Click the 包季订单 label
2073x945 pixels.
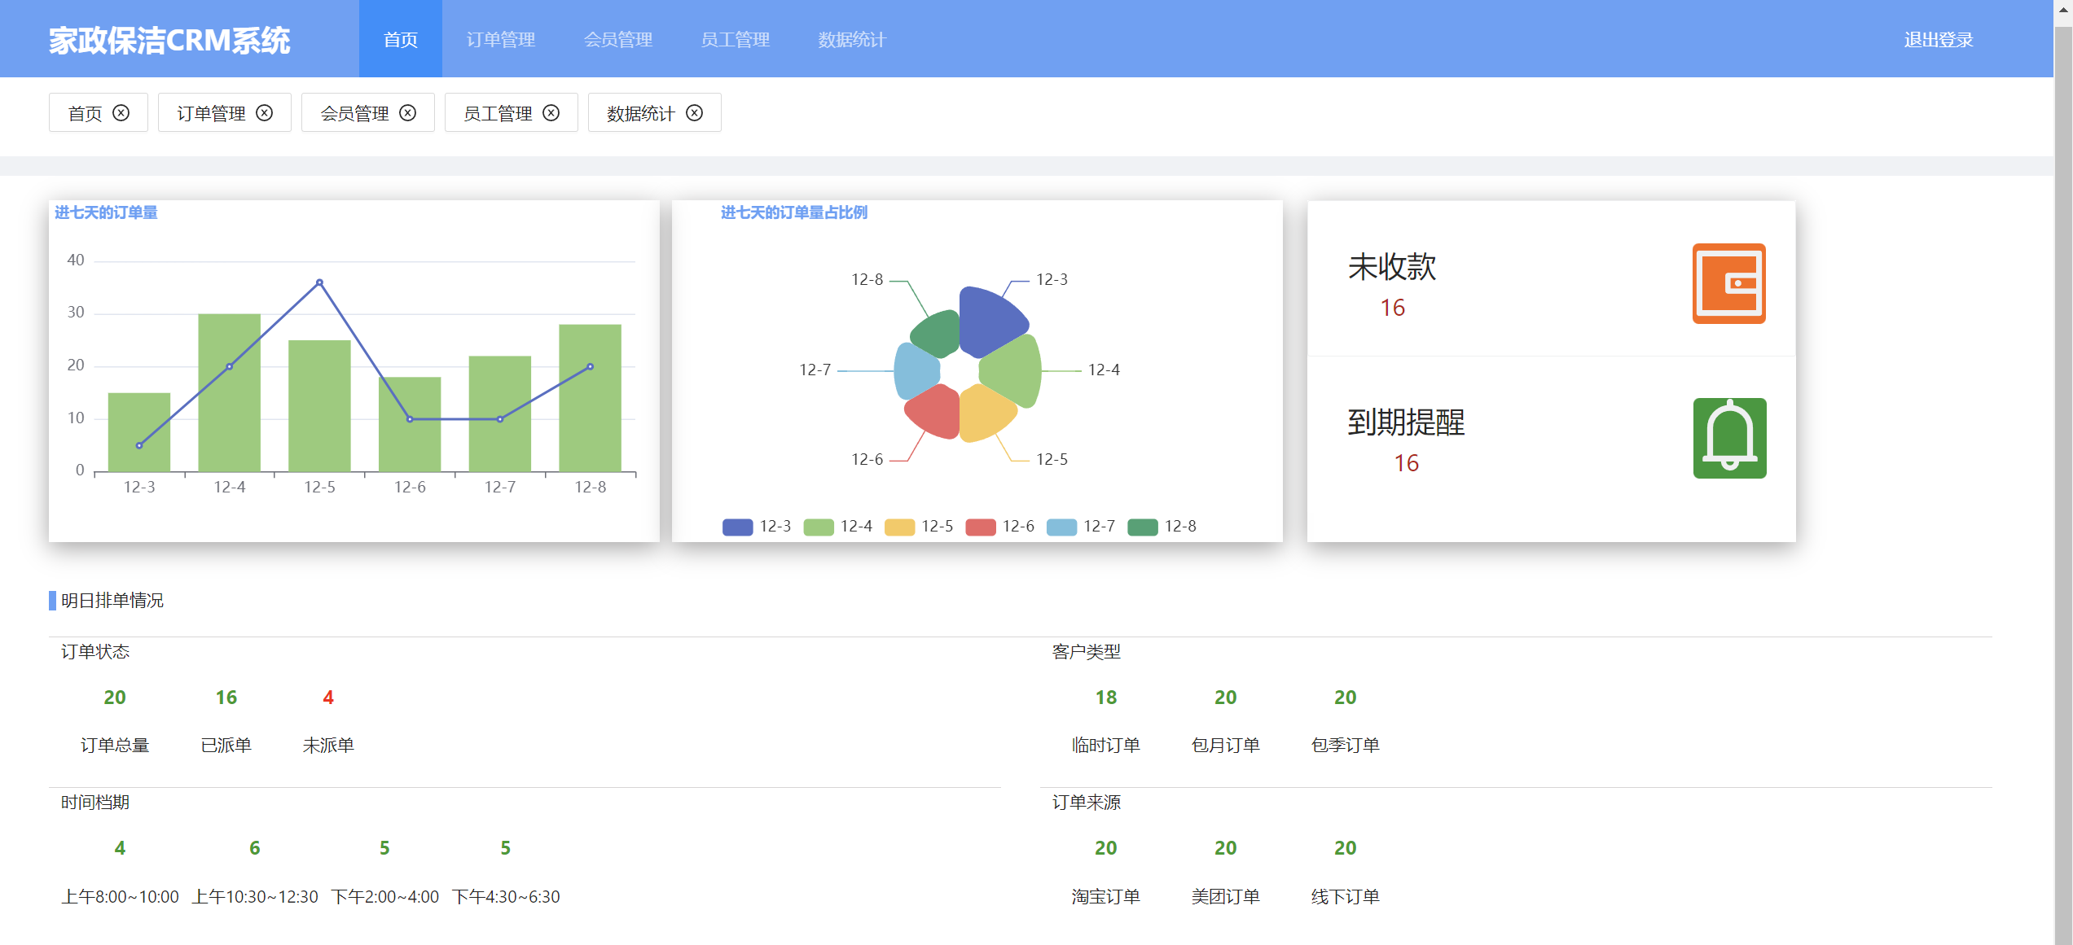pyautogui.click(x=1346, y=746)
